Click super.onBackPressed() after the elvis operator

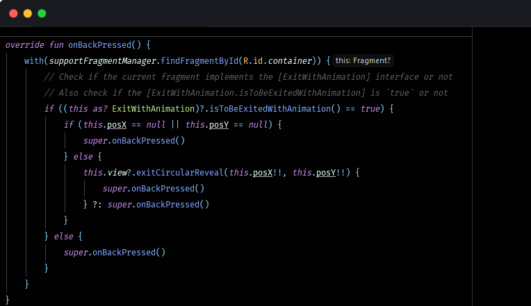pos(158,205)
